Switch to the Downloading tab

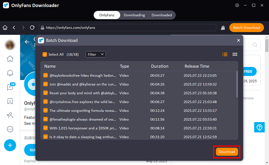point(134,15)
